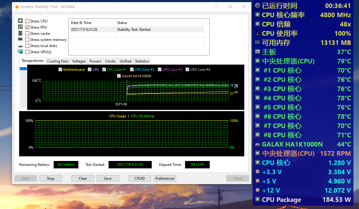This screenshot has height=209, width=359.
Task: Click the lightning icon beside +12 V reading
Action: pyautogui.click(x=257, y=190)
